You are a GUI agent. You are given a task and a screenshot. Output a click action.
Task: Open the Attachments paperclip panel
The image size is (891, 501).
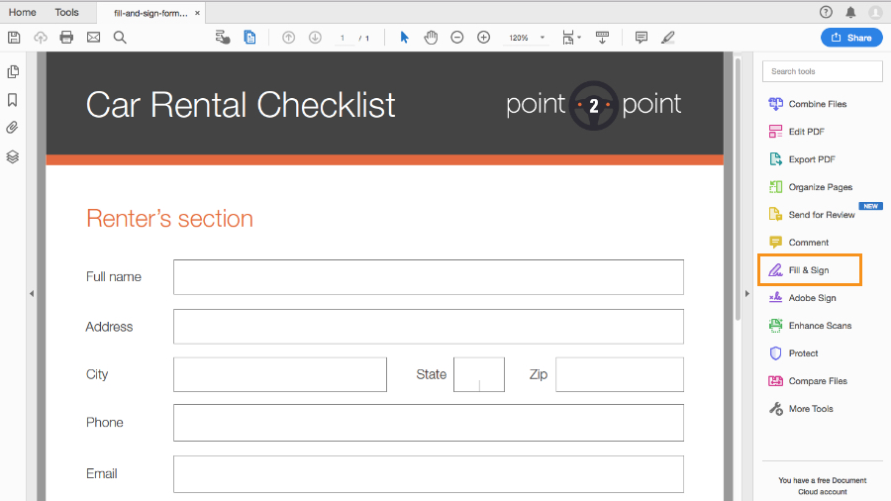pos(13,128)
